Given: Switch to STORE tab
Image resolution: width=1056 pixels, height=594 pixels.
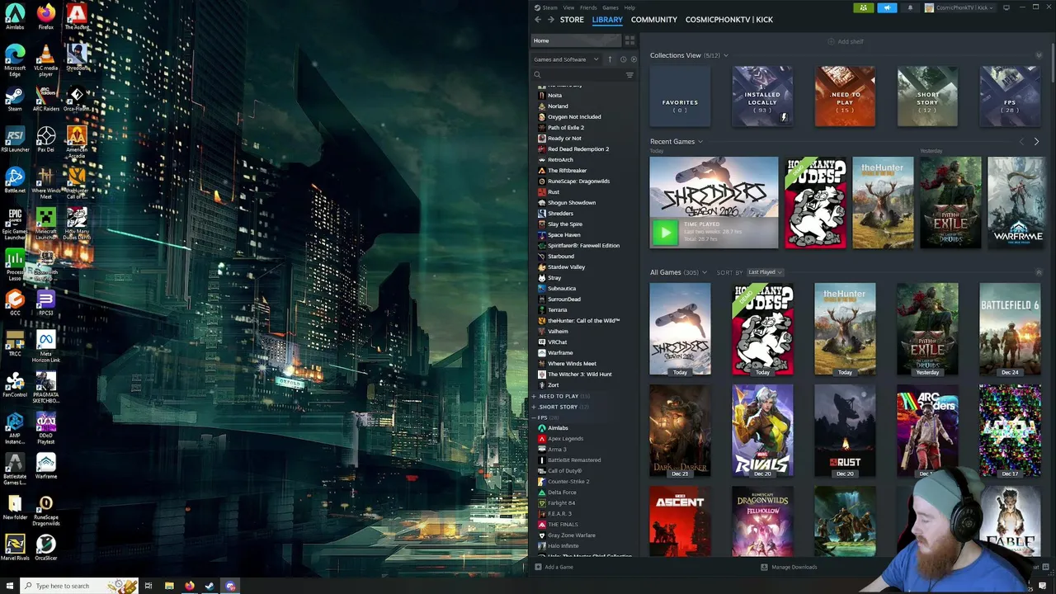Looking at the screenshot, I should (572, 19).
